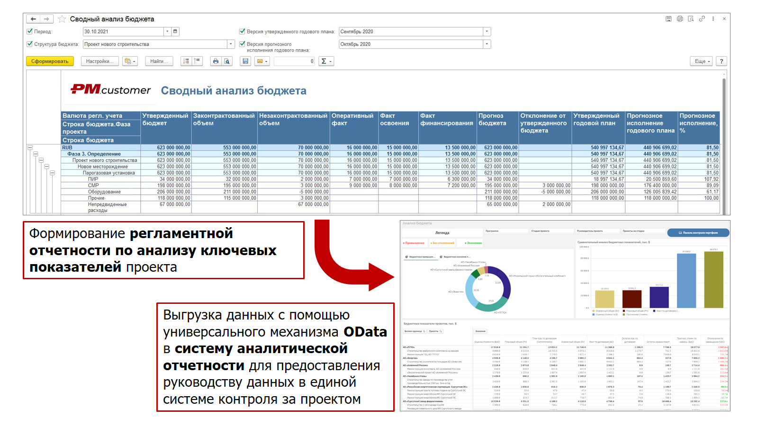Select the Оборудование budget row label
The width and height of the screenshot is (758, 426).
(104, 192)
